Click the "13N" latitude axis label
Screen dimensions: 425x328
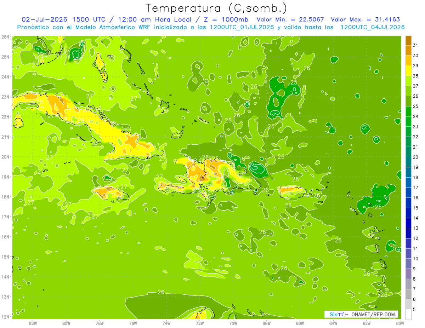click(x=5, y=297)
